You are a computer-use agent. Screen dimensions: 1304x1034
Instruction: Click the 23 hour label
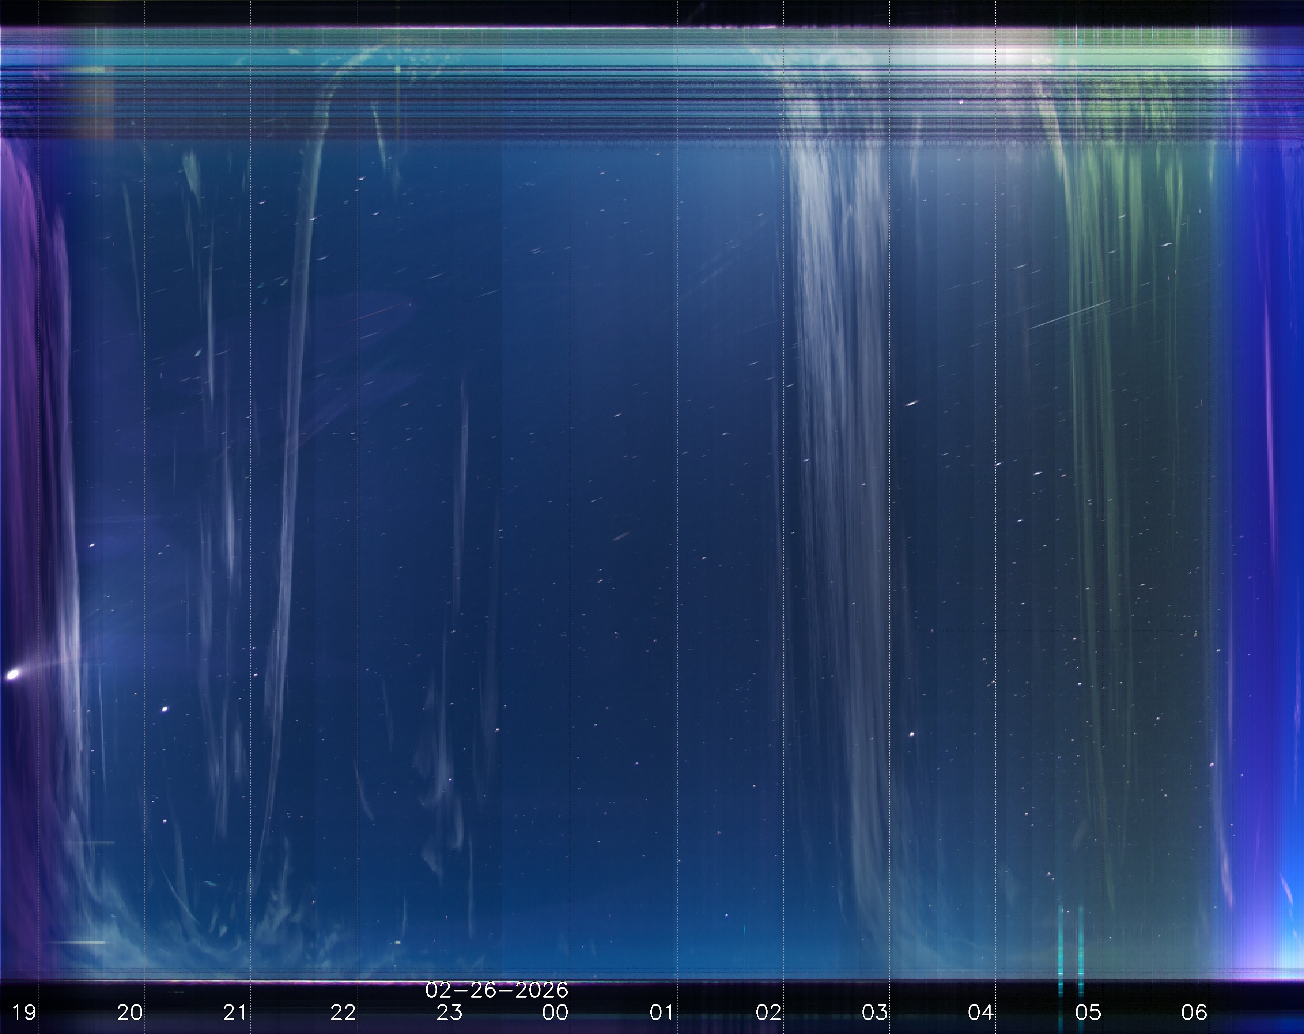[449, 1013]
